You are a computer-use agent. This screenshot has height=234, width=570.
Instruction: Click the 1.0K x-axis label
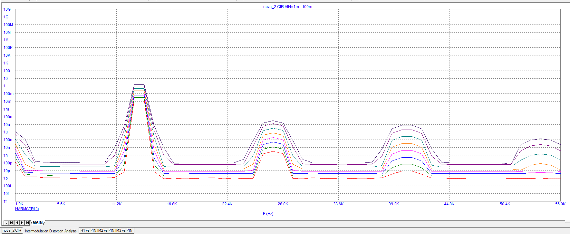pyautogui.click(x=19, y=204)
